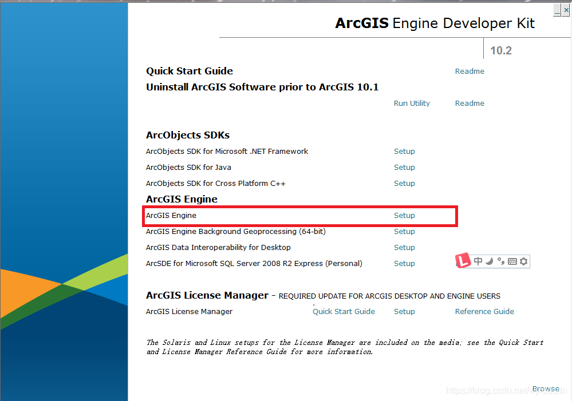Click the Browse link at the bottom

click(546, 389)
